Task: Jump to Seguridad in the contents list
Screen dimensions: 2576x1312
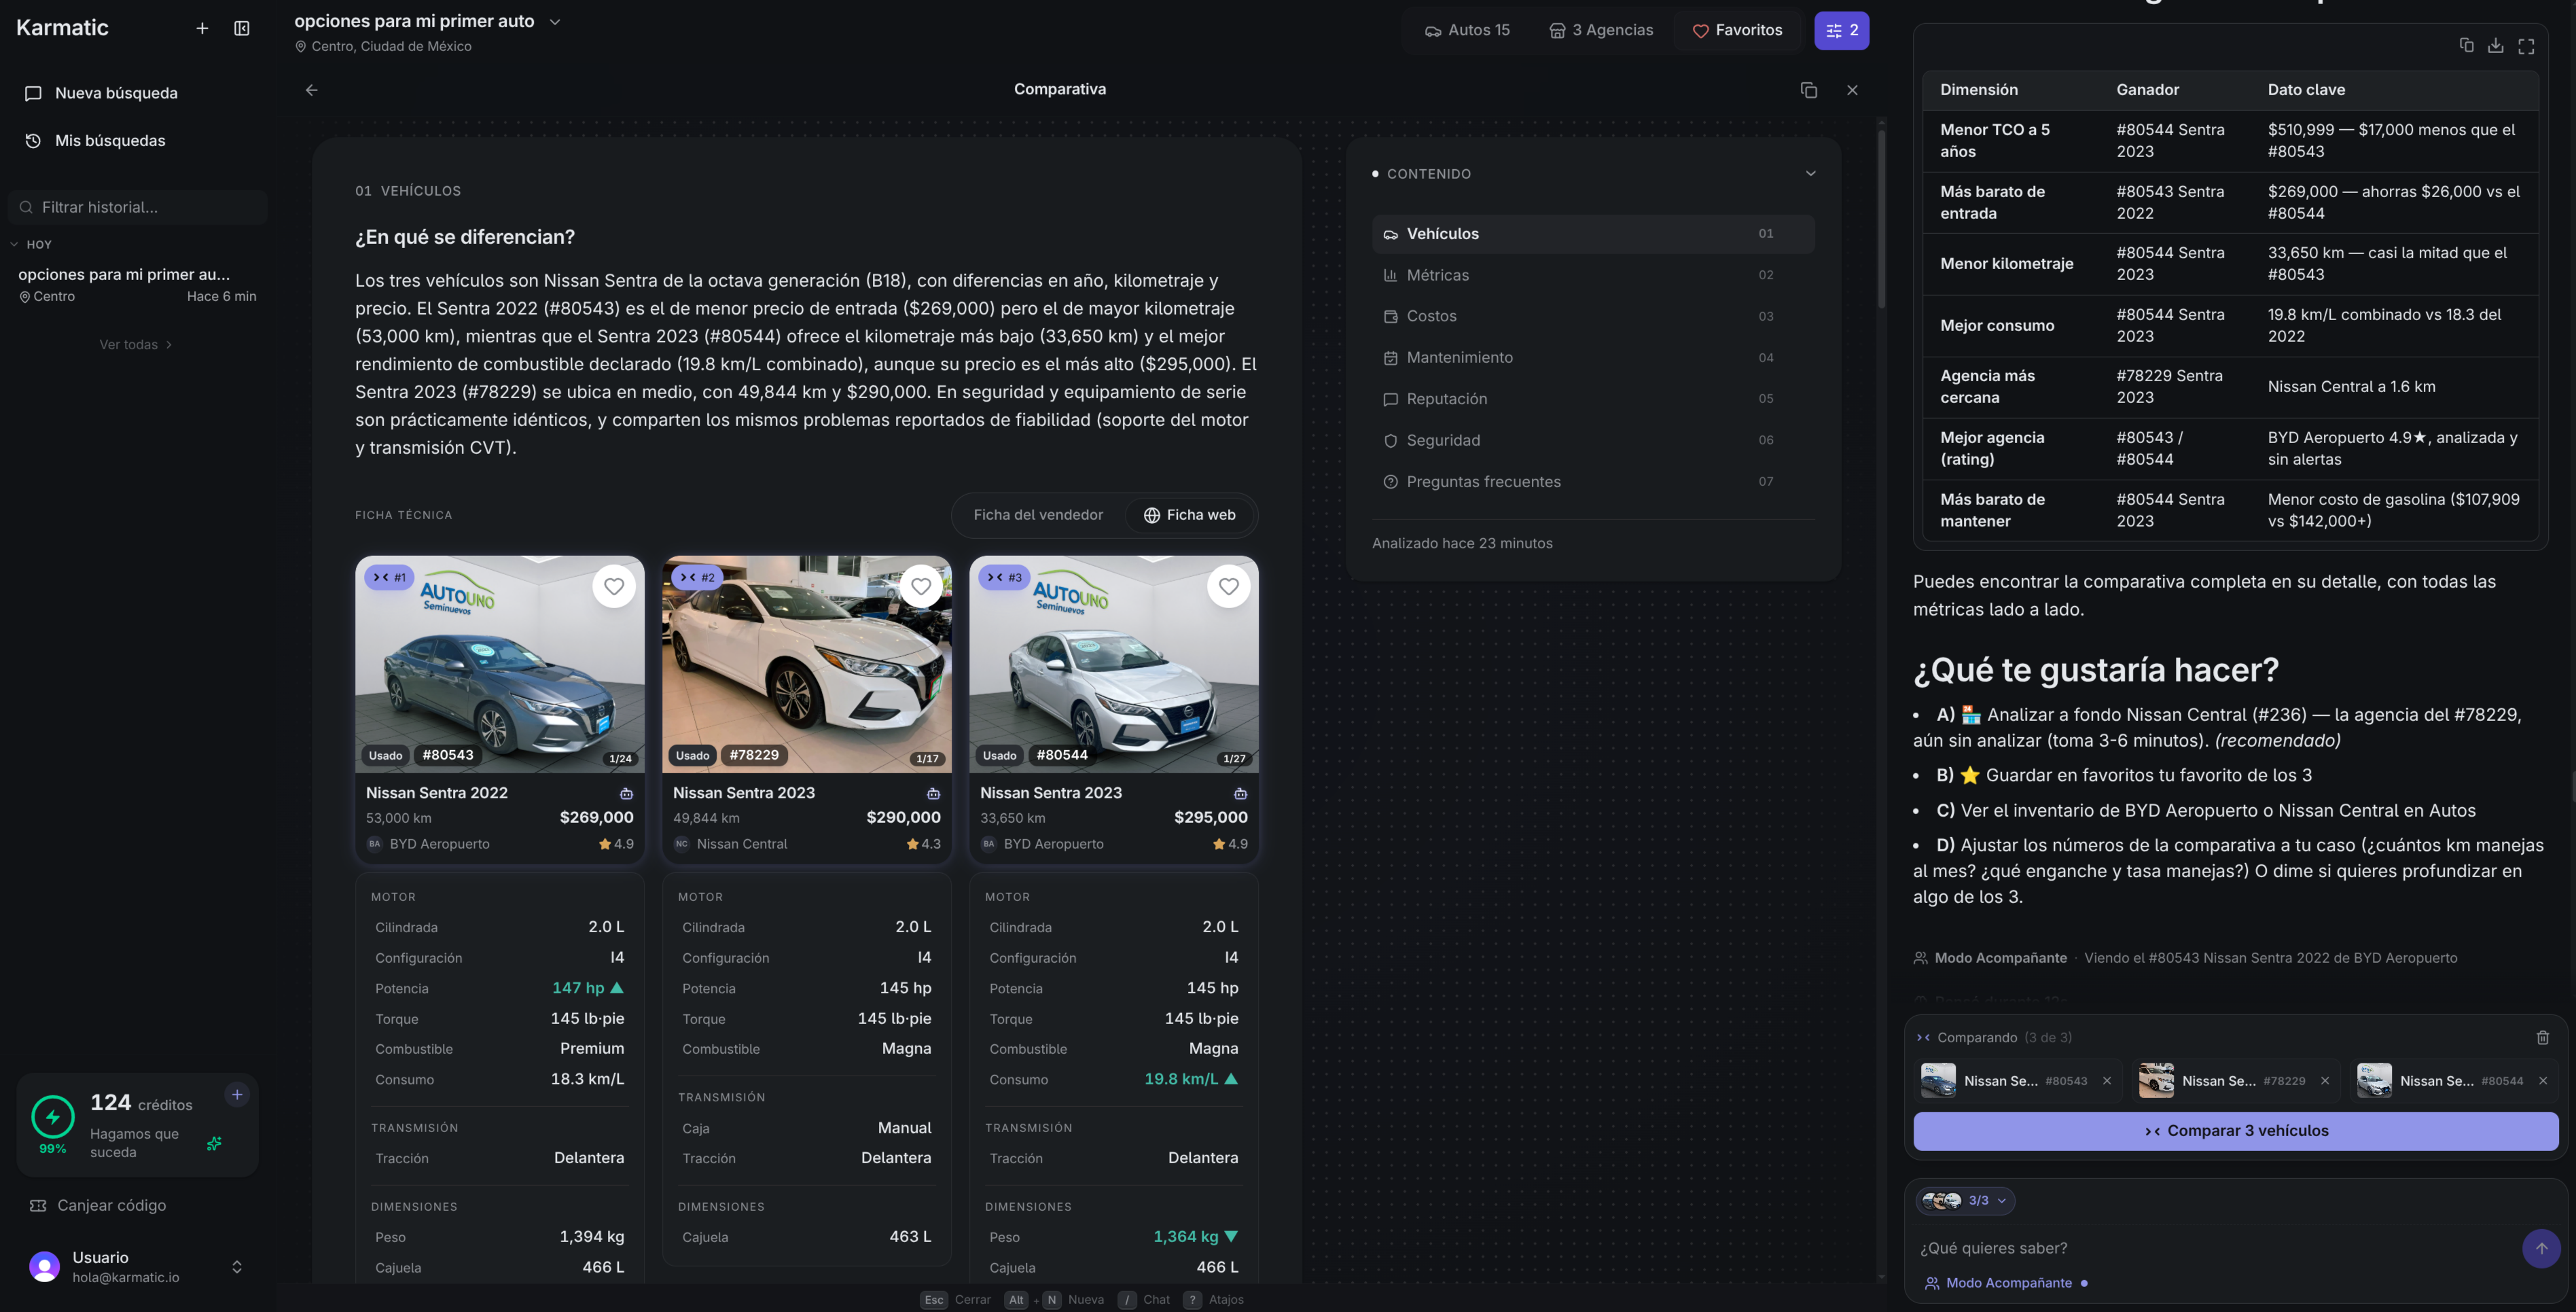Action: [x=1593, y=440]
